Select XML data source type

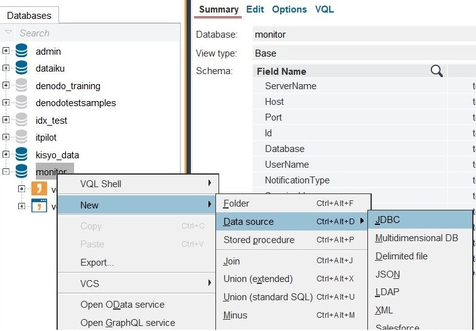(420, 310)
